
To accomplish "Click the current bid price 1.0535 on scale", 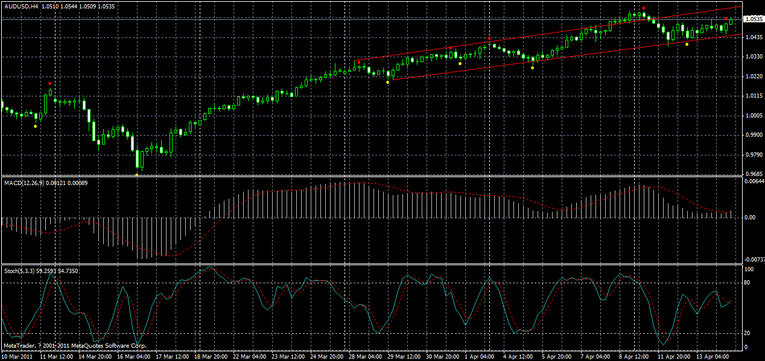I will point(752,19).
